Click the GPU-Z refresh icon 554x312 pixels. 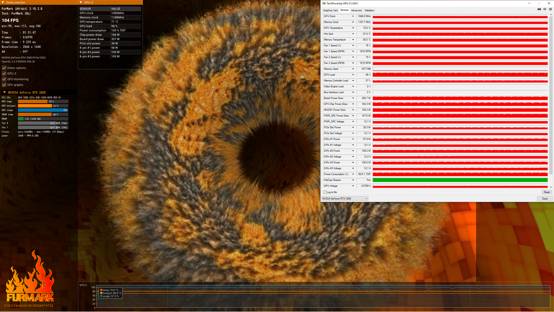545,9
